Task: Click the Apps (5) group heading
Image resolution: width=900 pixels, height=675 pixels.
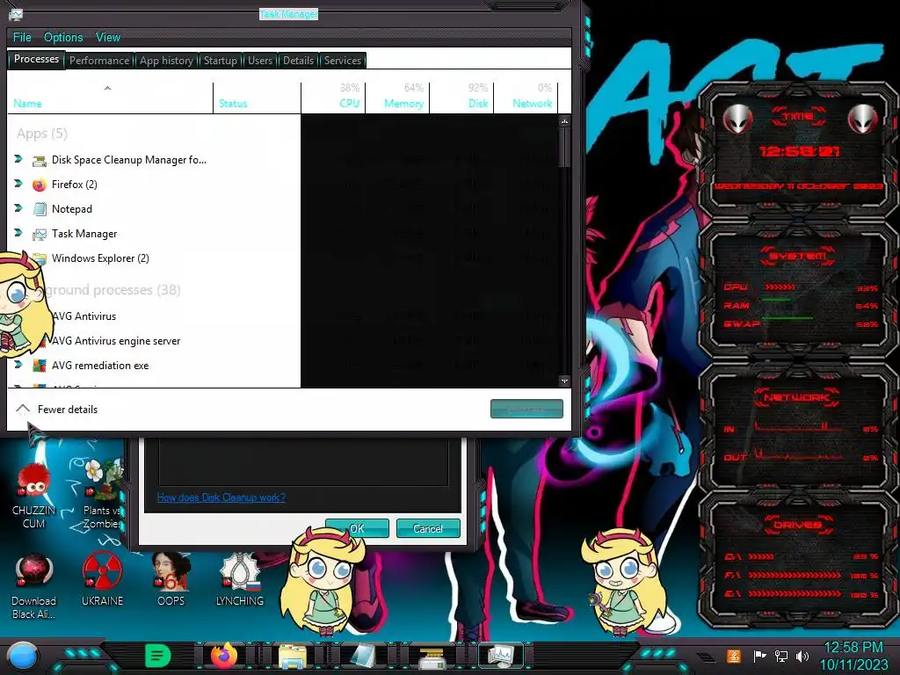Action: pyautogui.click(x=42, y=134)
